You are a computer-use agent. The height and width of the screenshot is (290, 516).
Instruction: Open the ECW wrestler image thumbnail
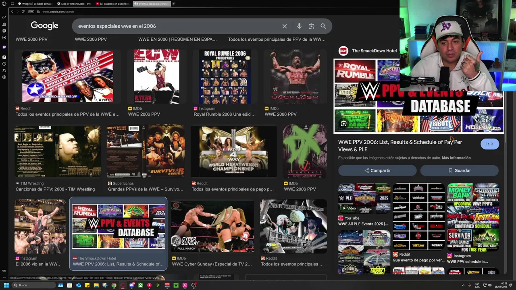[156, 77]
